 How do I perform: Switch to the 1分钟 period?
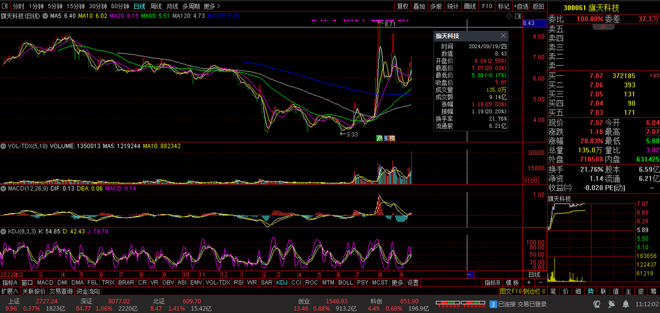pyautogui.click(x=36, y=6)
